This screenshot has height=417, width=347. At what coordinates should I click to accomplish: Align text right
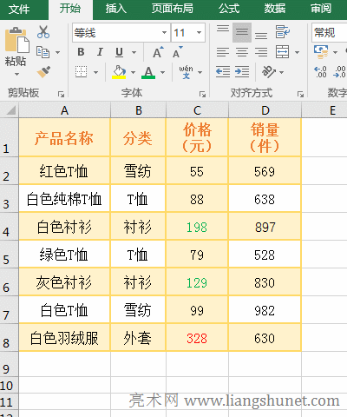(261, 52)
